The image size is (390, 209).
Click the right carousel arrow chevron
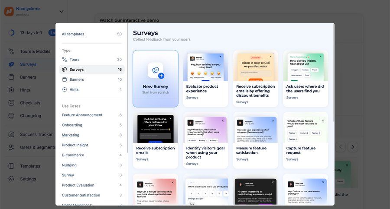(353, 147)
